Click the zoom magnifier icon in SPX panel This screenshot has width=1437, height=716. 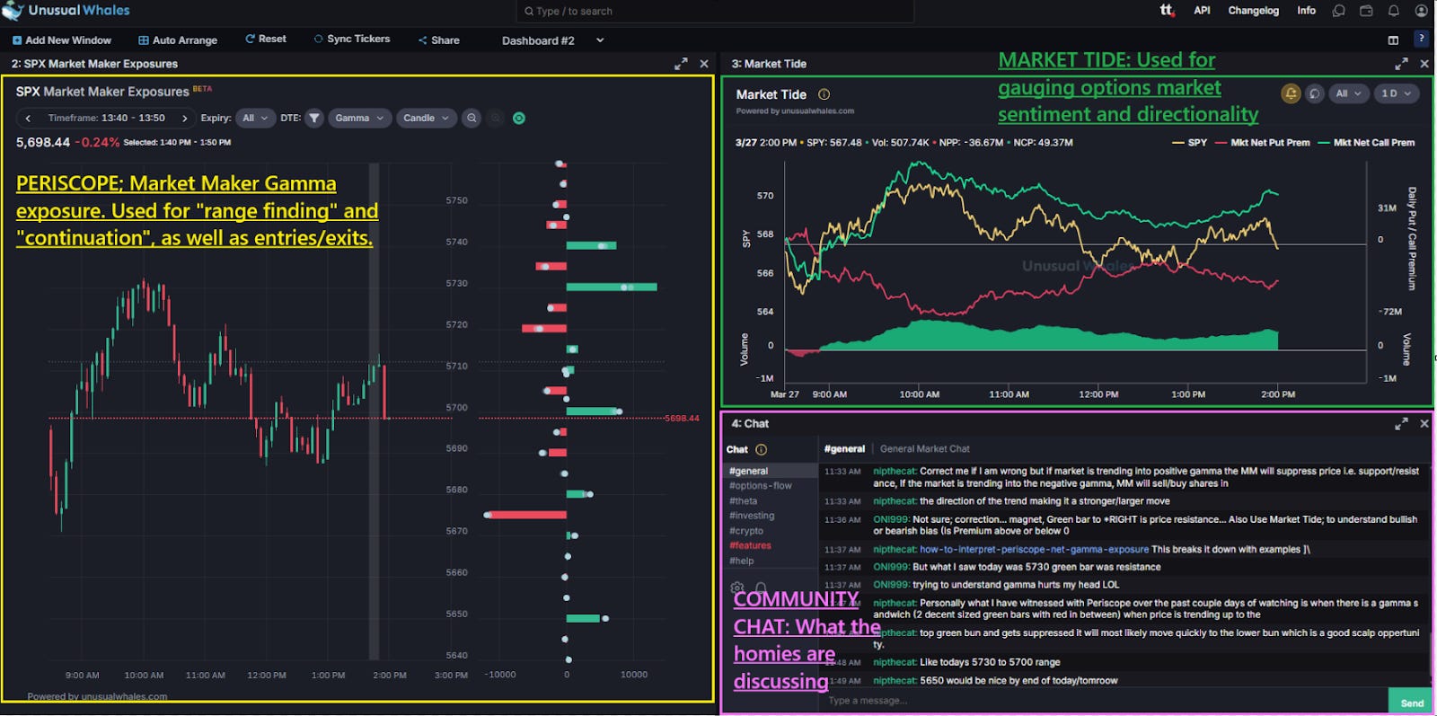click(x=471, y=118)
